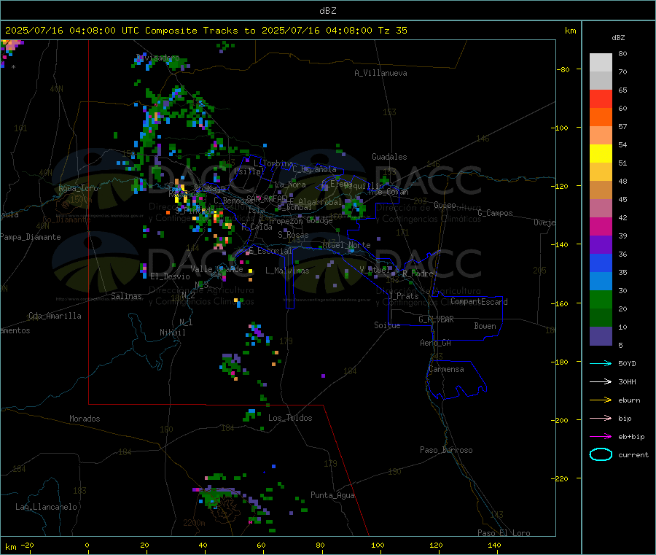This screenshot has height=555, width=656.
Task: Select the bright green swatch between 30 and 20
Action: [601, 299]
